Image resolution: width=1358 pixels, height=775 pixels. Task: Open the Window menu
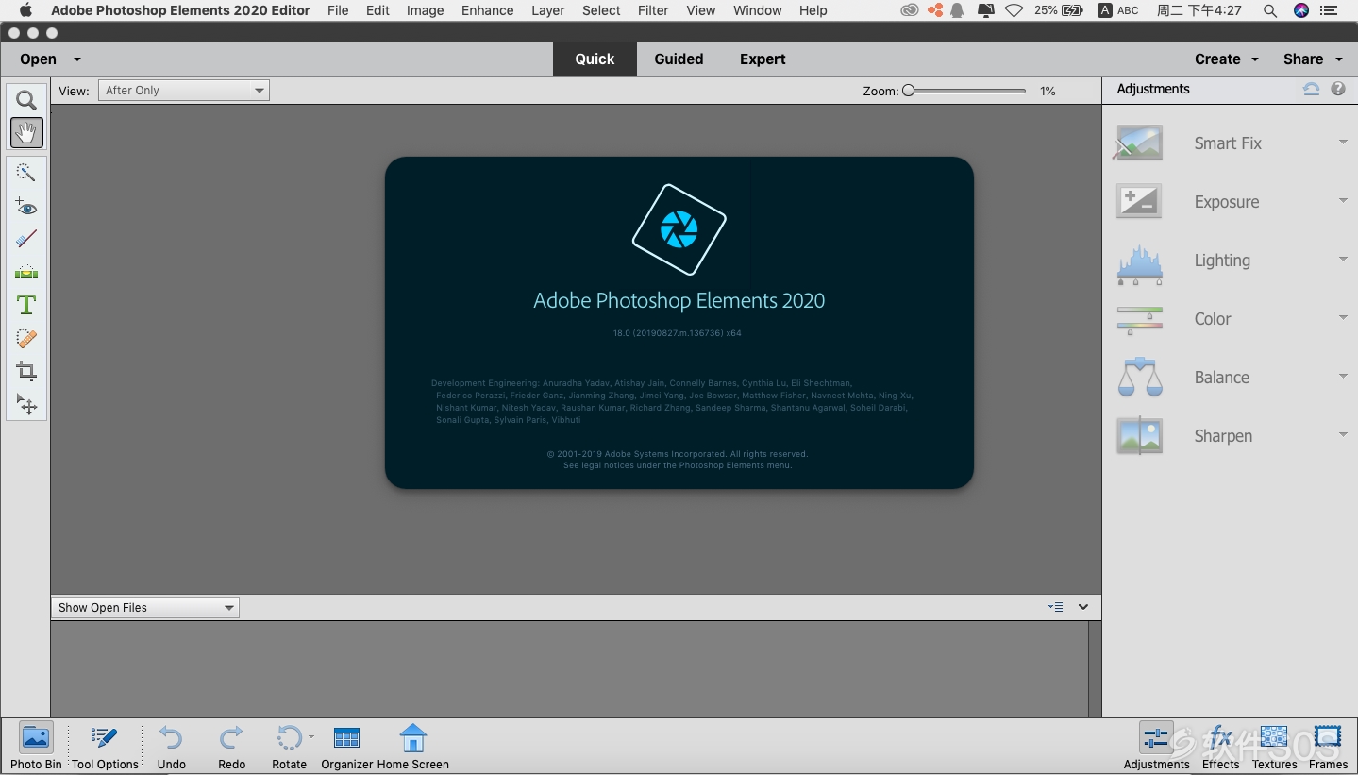coord(757,10)
